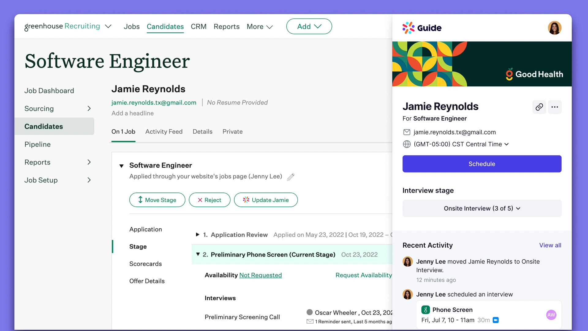Click the envelope email icon in Guide panel
Viewport: 588px width, 331px height.
click(x=407, y=132)
